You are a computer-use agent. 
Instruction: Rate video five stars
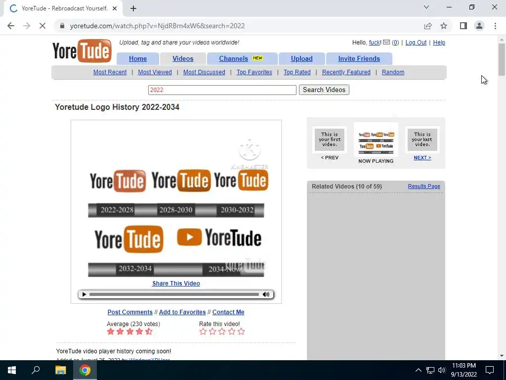(x=241, y=332)
